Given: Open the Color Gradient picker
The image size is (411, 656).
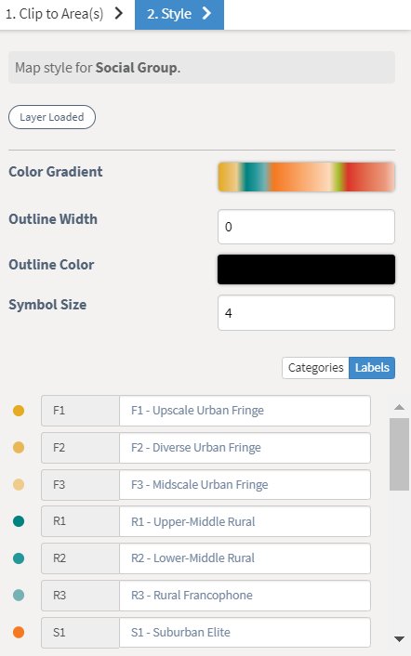Looking at the screenshot, I should (x=306, y=177).
